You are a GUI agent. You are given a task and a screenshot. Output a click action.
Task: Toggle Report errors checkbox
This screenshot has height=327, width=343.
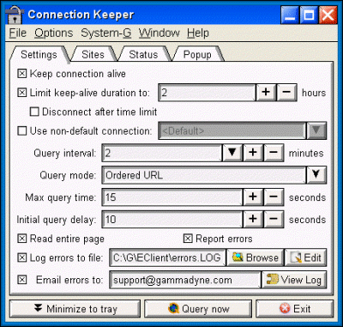point(188,239)
